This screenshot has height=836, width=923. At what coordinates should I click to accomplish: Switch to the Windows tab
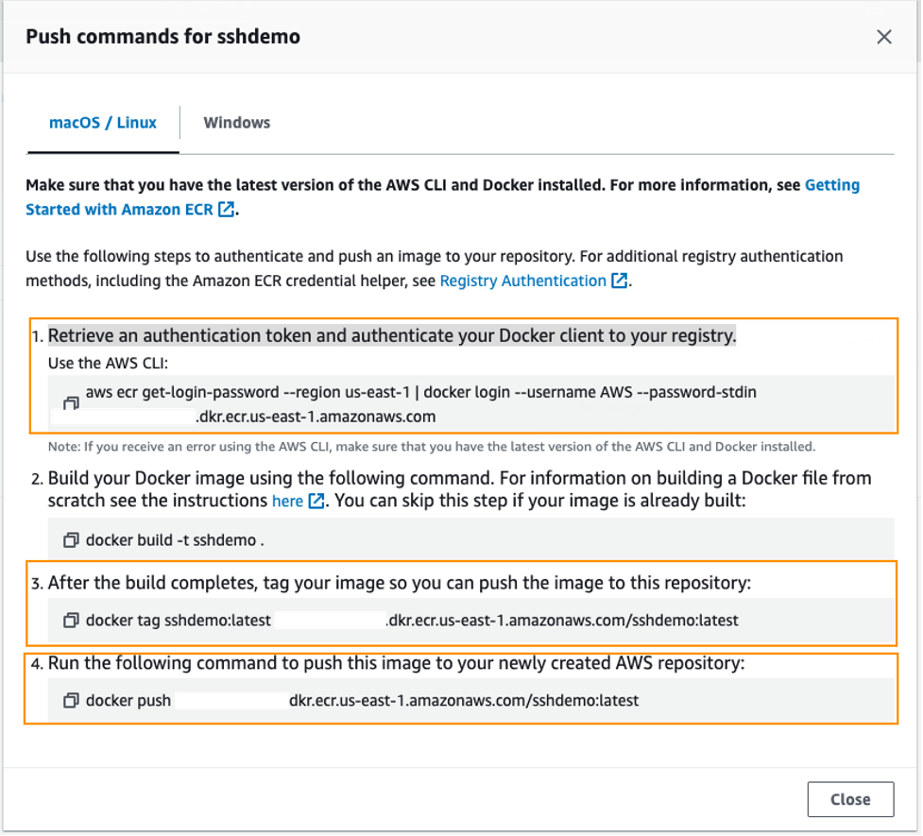pyautogui.click(x=236, y=122)
